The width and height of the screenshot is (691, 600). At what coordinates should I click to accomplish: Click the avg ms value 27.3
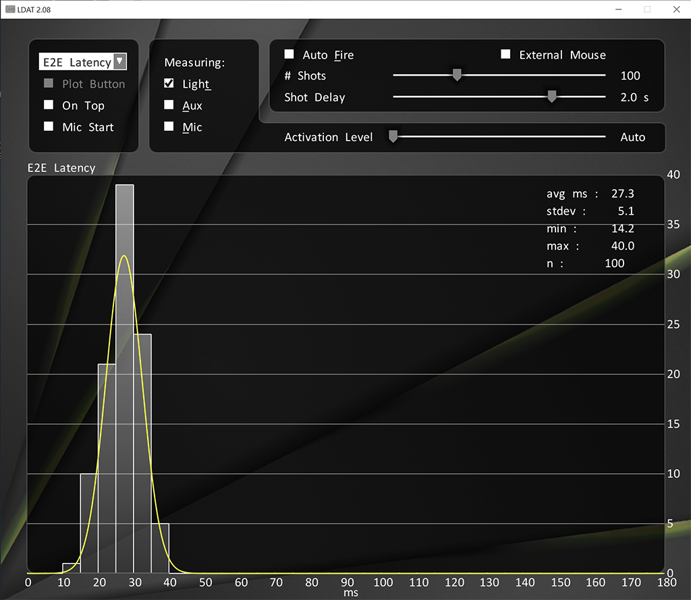point(622,194)
